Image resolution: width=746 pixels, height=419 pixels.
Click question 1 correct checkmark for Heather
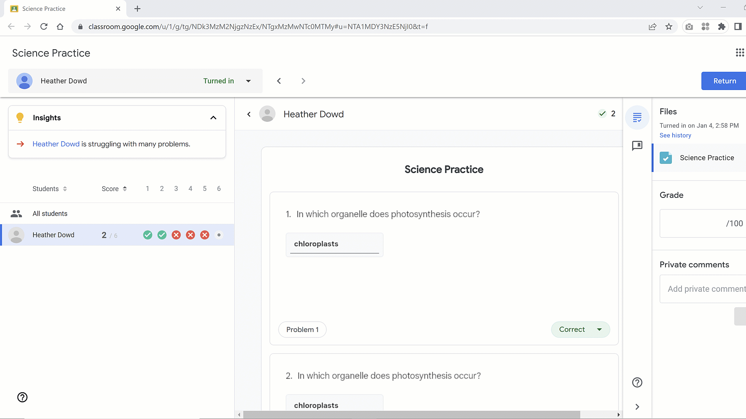point(148,235)
